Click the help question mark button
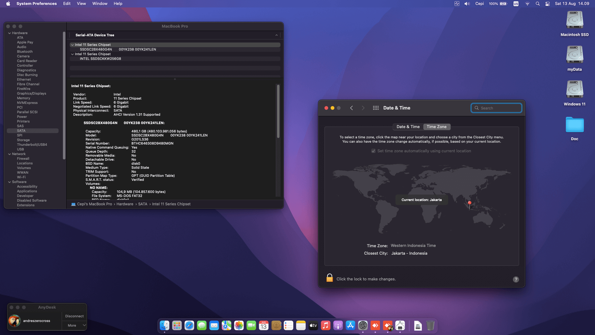Viewport: 595px width, 335px height. click(516, 279)
